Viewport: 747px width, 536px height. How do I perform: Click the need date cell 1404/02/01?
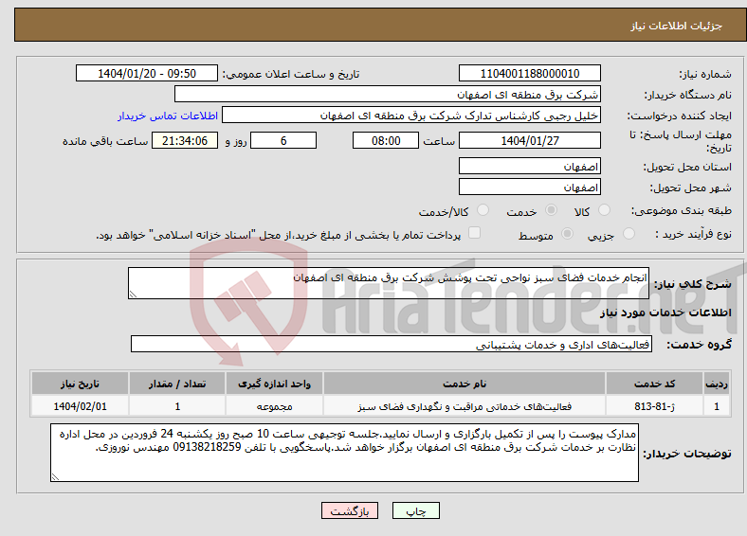coord(80,406)
